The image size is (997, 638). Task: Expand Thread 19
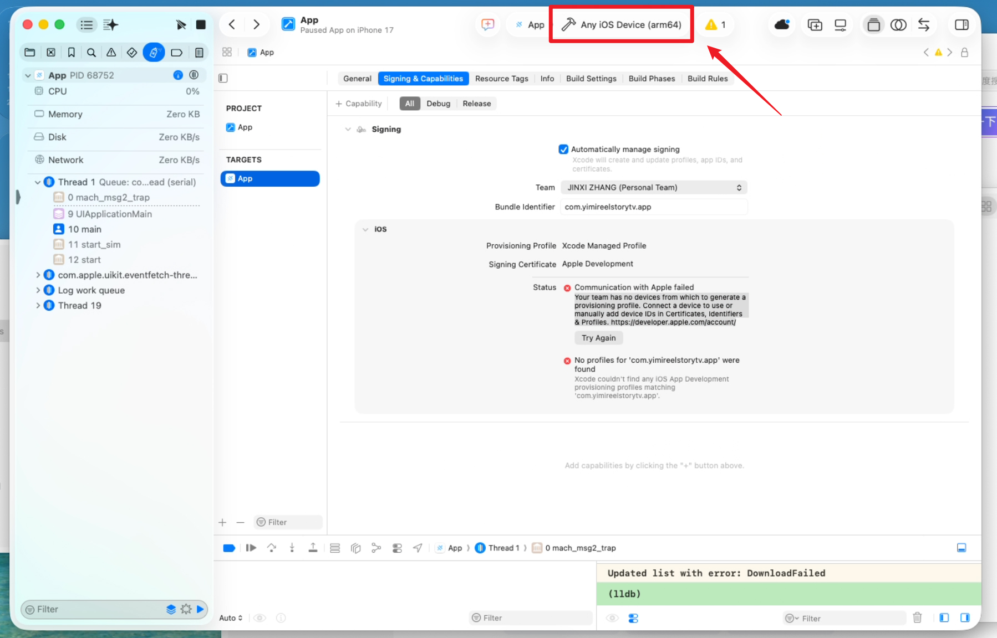(38, 306)
